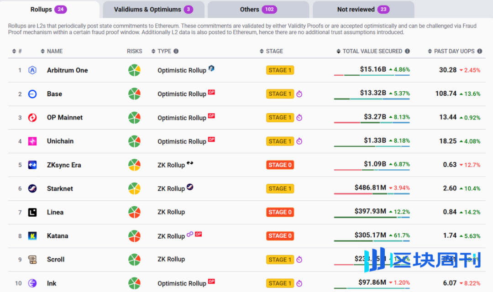Click the Base logo icon
The image size is (493, 292).
click(x=32, y=94)
